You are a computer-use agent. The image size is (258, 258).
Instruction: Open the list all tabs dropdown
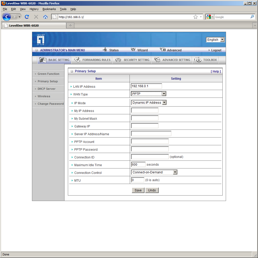[x=255, y=26]
